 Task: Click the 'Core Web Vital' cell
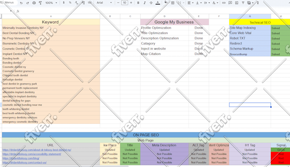click(x=250, y=33)
